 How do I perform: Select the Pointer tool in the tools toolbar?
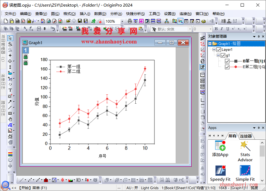coord(10,38)
